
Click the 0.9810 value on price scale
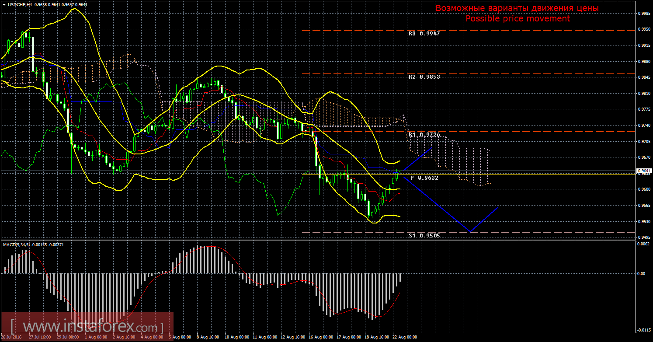[642, 94]
